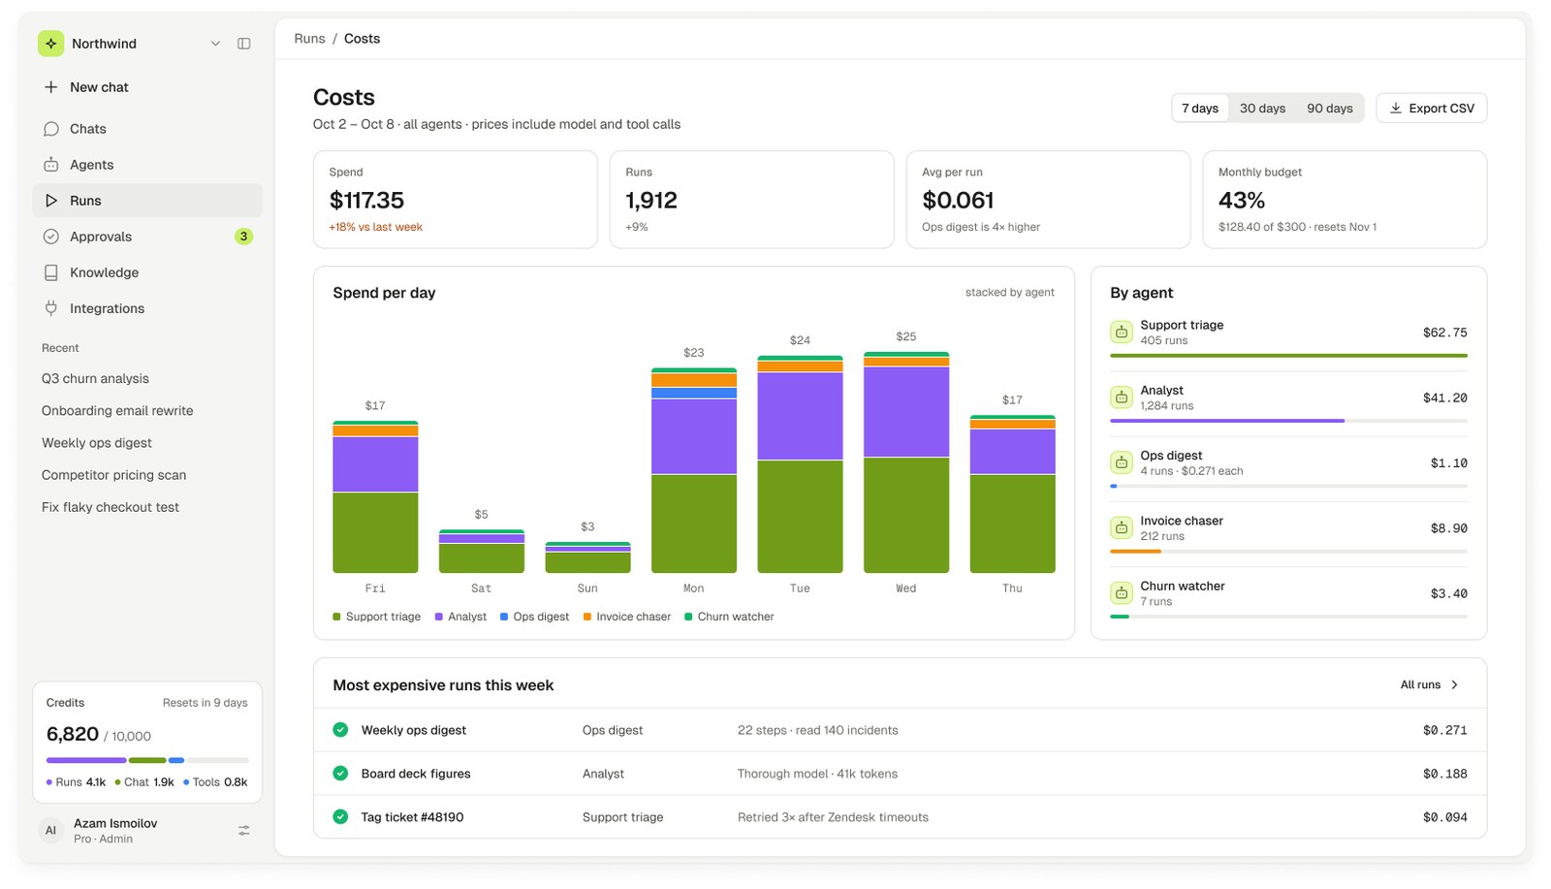Screen dimensions: 1551x889
Task: Toggle the Ops digest legend swatch
Action: [x=504, y=617]
